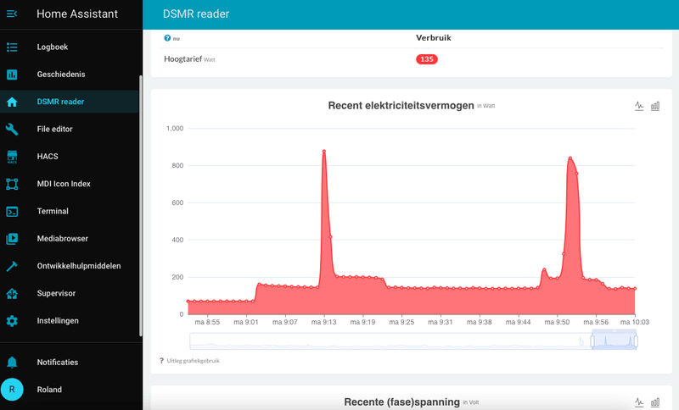
Task: Switch power chart to line graph icon
Action: pyautogui.click(x=639, y=106)
